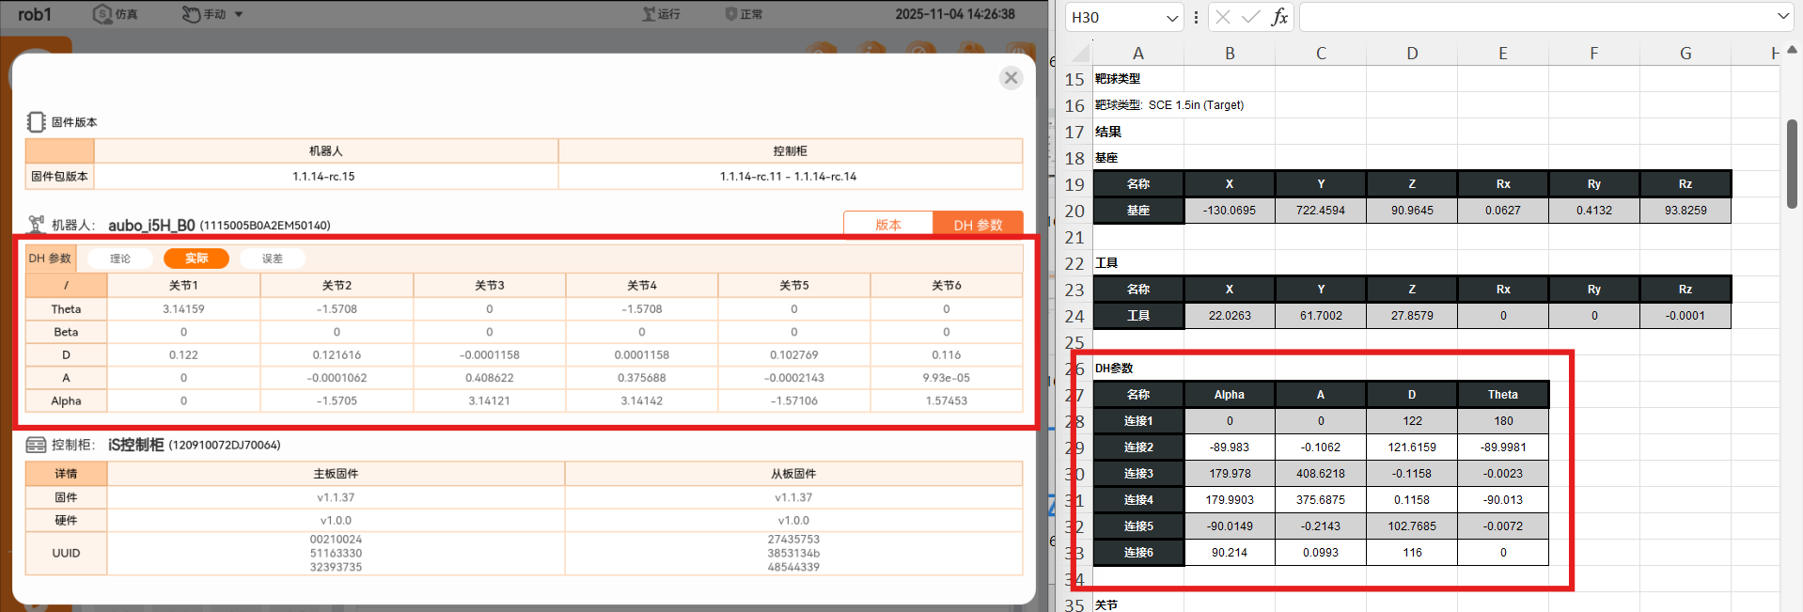This screenshot has width=1803, height=612.
Task: Click the formula bar enter checkmark
Action: [x=1250, y=17]
